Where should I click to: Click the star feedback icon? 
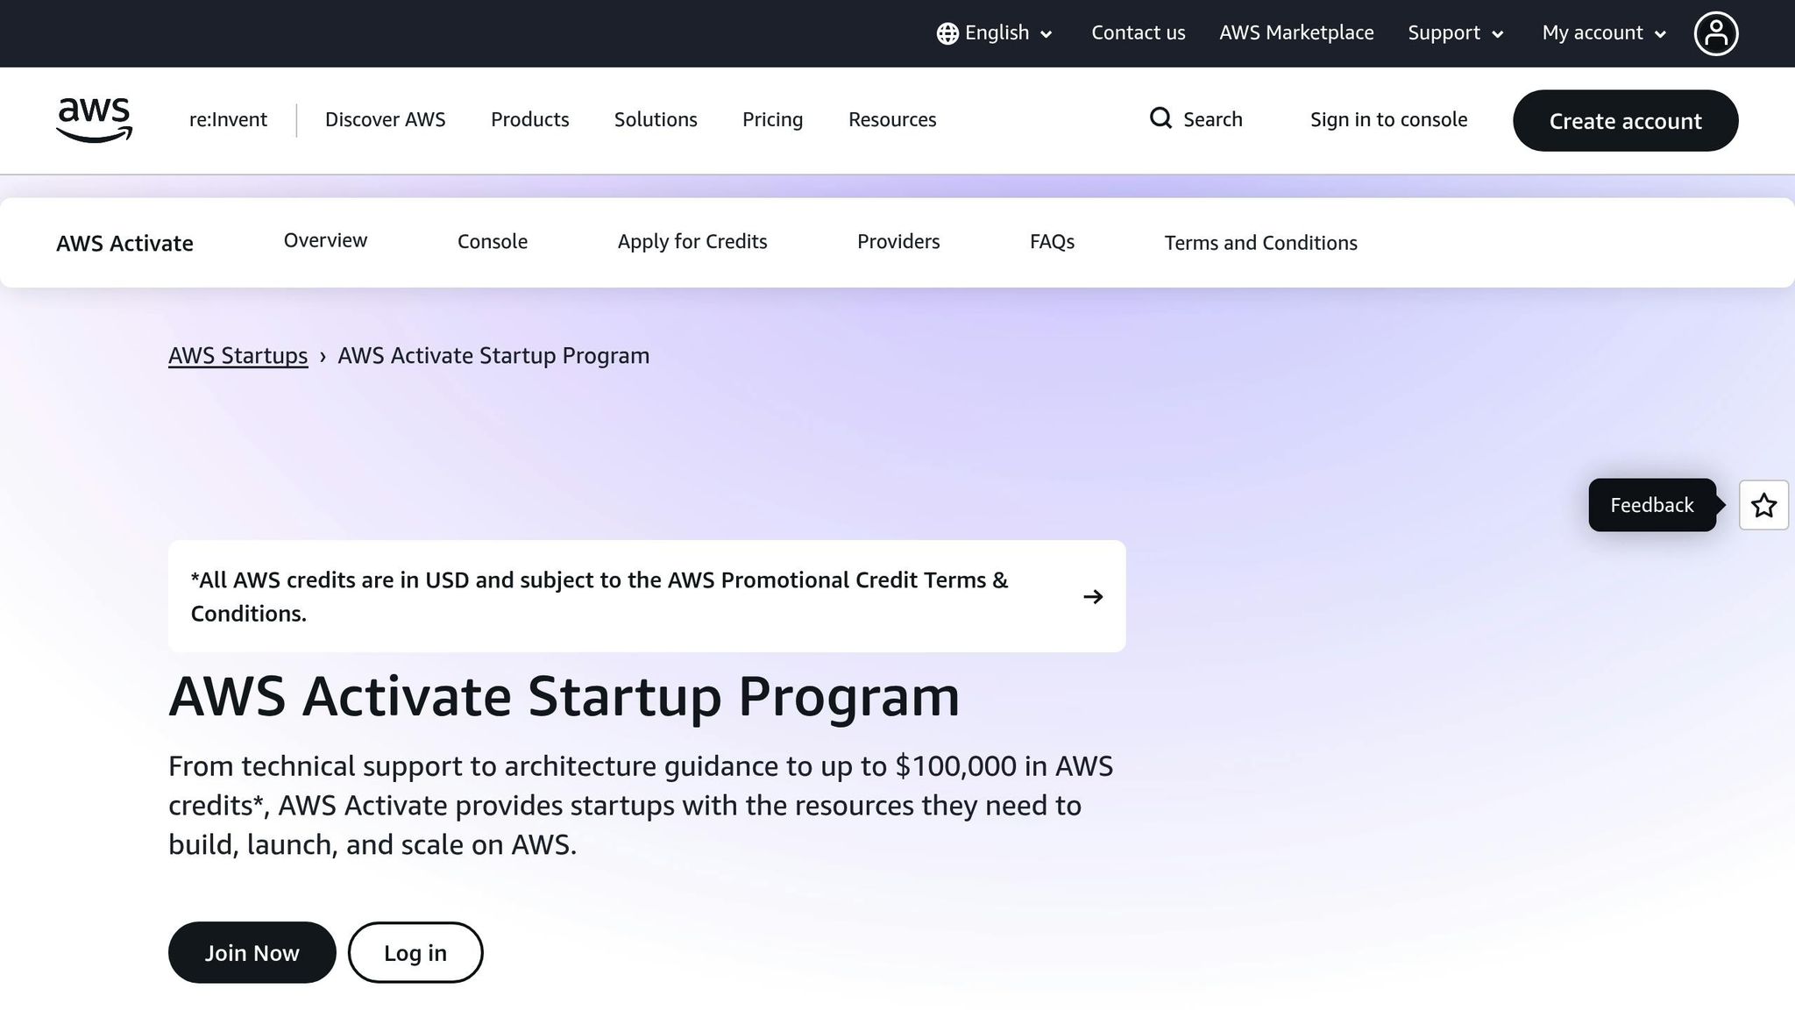click(1763, 505)
